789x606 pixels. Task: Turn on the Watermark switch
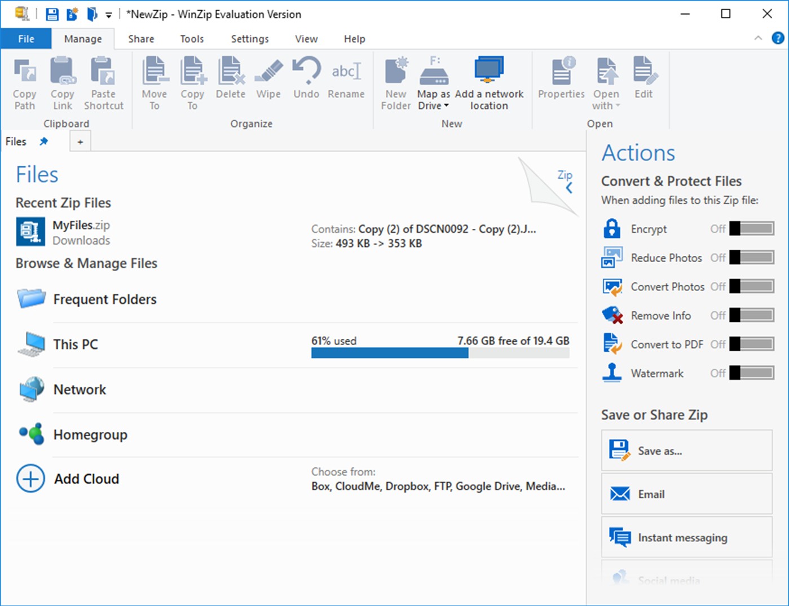(752, 373)
